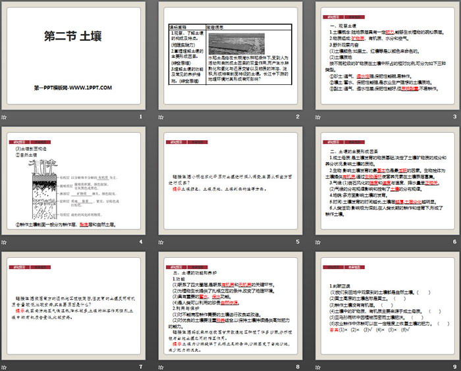Click the slide number 5 label
Screen dimensions: 461x371
[298, 241]
